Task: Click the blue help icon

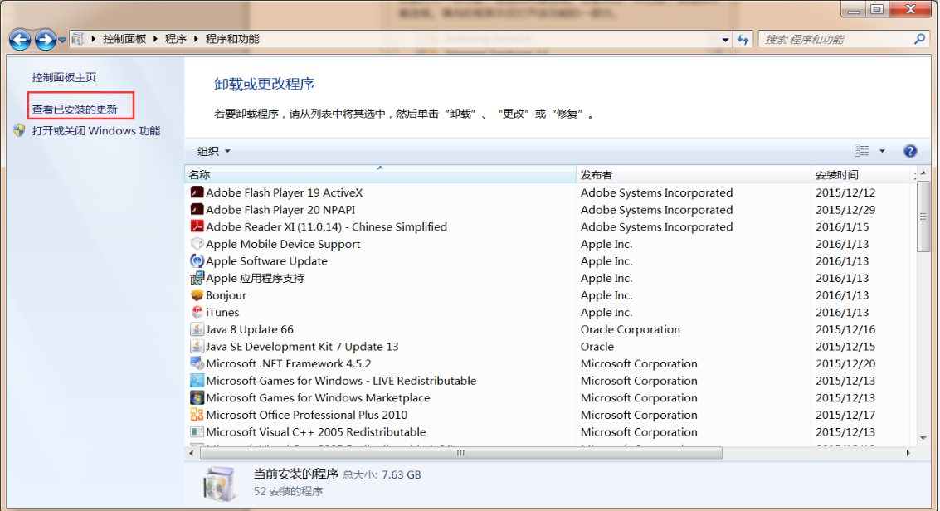Action: tap(910, 151)
